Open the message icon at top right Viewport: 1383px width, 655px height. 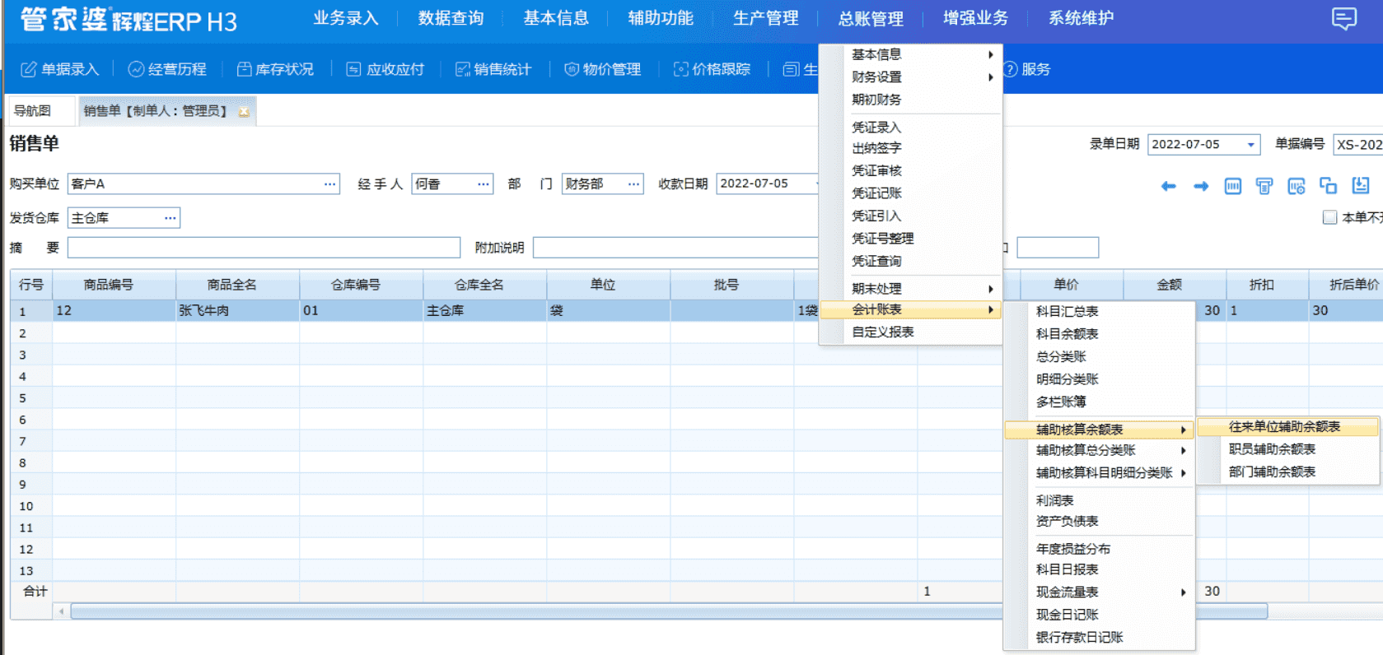(1343, 18)
